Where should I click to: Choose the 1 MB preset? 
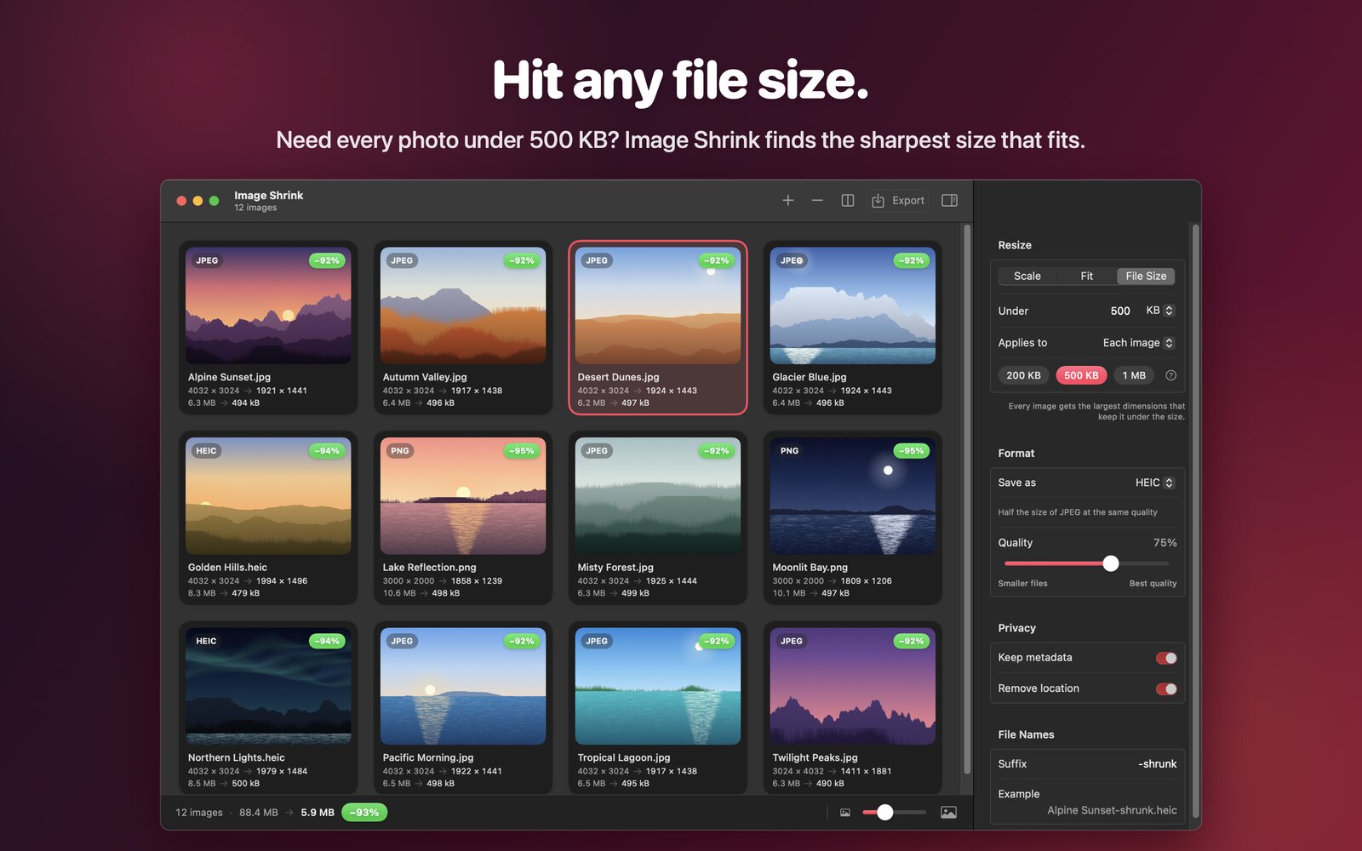coord(1134,375)
